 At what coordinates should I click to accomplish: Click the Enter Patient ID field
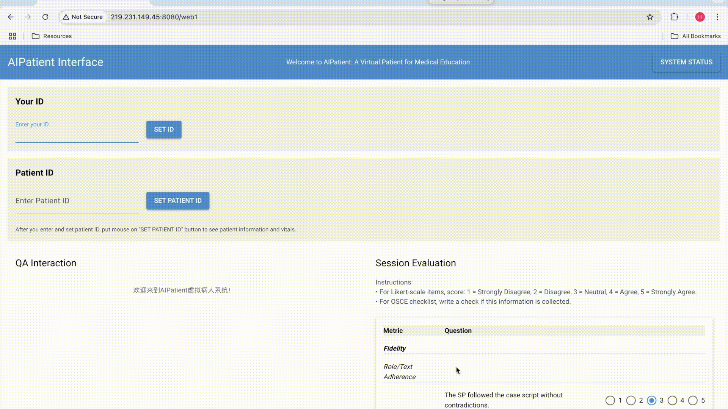click(x=77, y=201)
